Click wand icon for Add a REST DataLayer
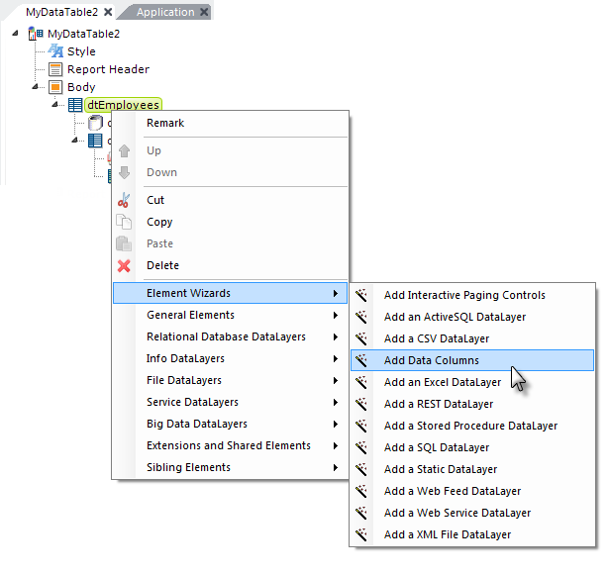Viewport: 608px width, 575px height. point(361,404)
